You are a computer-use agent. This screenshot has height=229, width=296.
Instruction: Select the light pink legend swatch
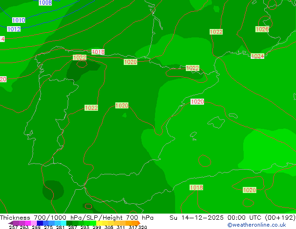(x=34, y=223)
